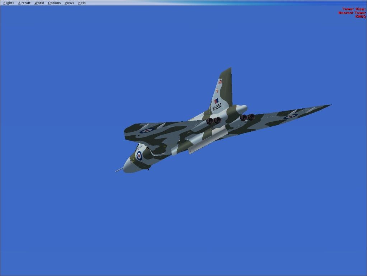Open the Flights menu
The height and width of the screenshot is (276, 367).
9,3
